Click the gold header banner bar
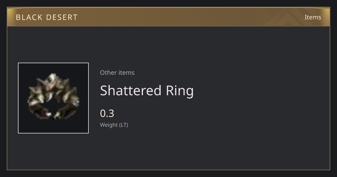Screen dimensions: 337x177 pyautogui.click(x=168, y=17)
